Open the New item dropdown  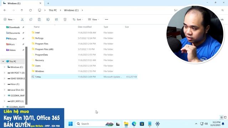[9, 20]
